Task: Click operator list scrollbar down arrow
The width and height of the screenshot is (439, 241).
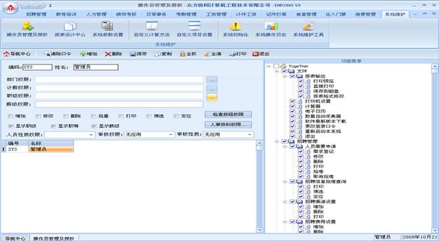Action: (x=260, y=230)
